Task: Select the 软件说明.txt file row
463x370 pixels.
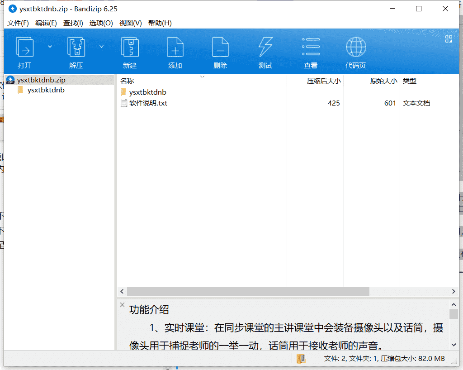Action: pyautogui.click(x=288, y=103)
